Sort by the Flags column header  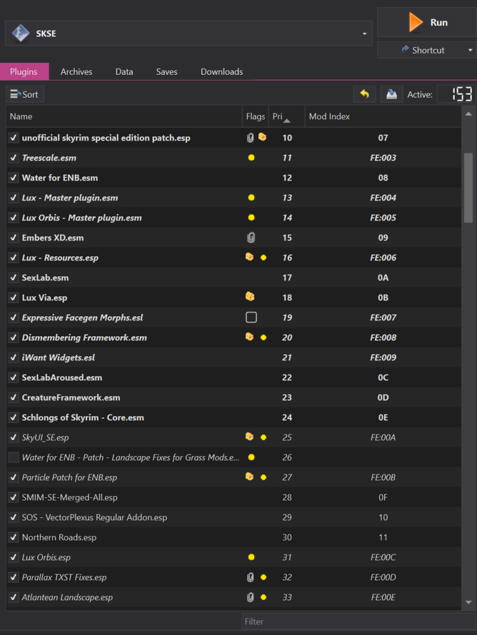[x=255, y=116]
